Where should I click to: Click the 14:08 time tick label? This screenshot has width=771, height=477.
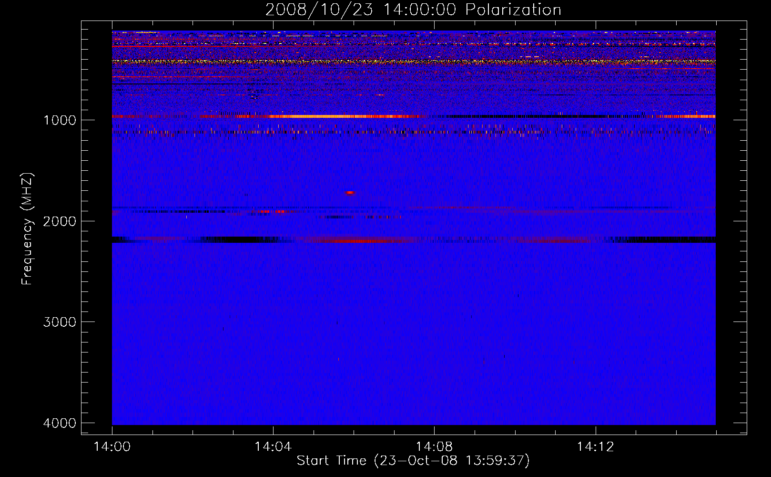tap(434, 447)
